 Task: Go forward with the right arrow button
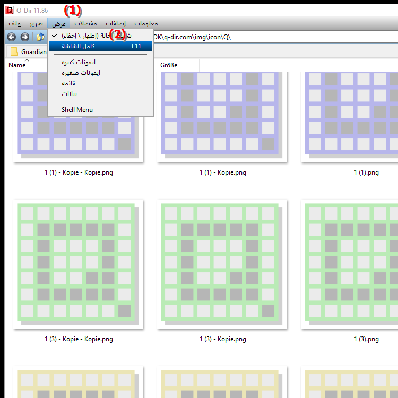tap(25, 37)
